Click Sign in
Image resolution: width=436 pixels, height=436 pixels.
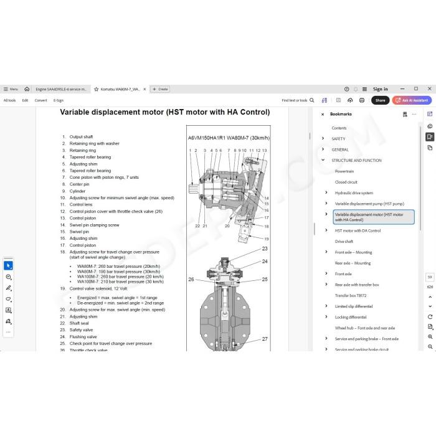point(380,89)
